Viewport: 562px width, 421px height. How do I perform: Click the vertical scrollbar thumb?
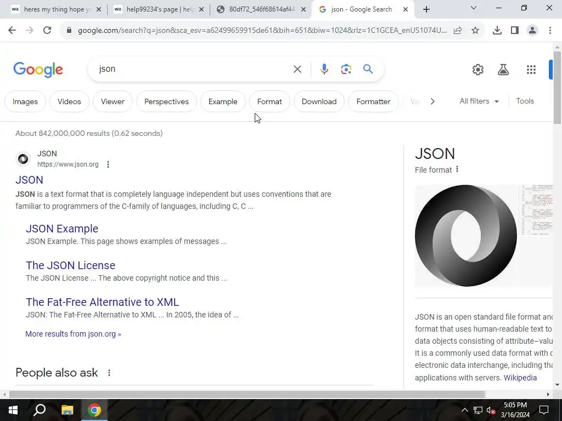tap(557, 88)
